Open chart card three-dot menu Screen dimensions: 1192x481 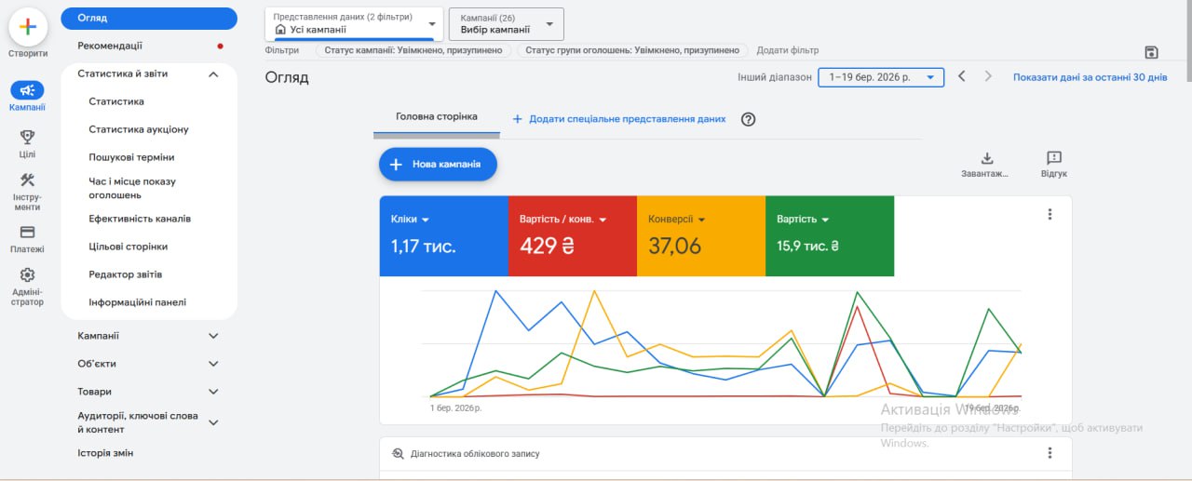(x=1050, y=214)
